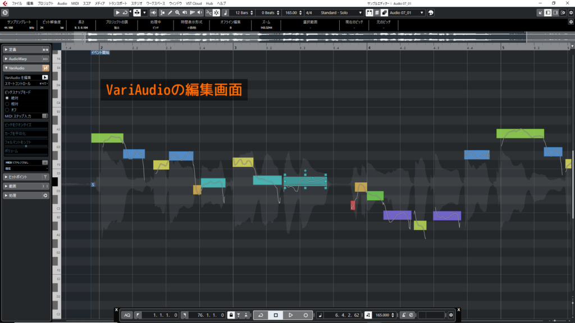Expand the 処理 section

point(6,196)
